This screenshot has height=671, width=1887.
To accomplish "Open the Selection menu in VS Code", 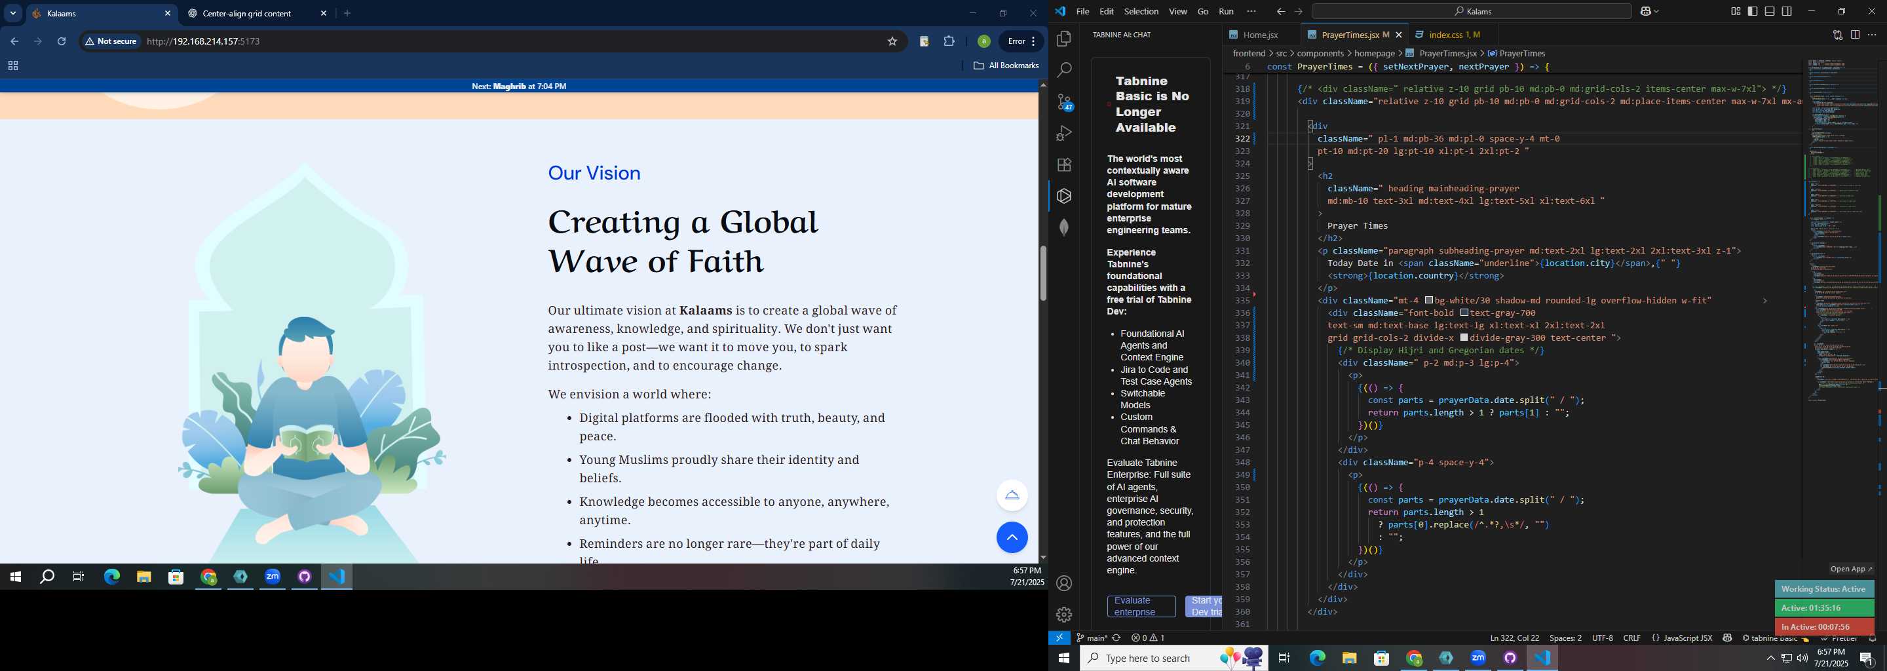I will [1141, 12].
